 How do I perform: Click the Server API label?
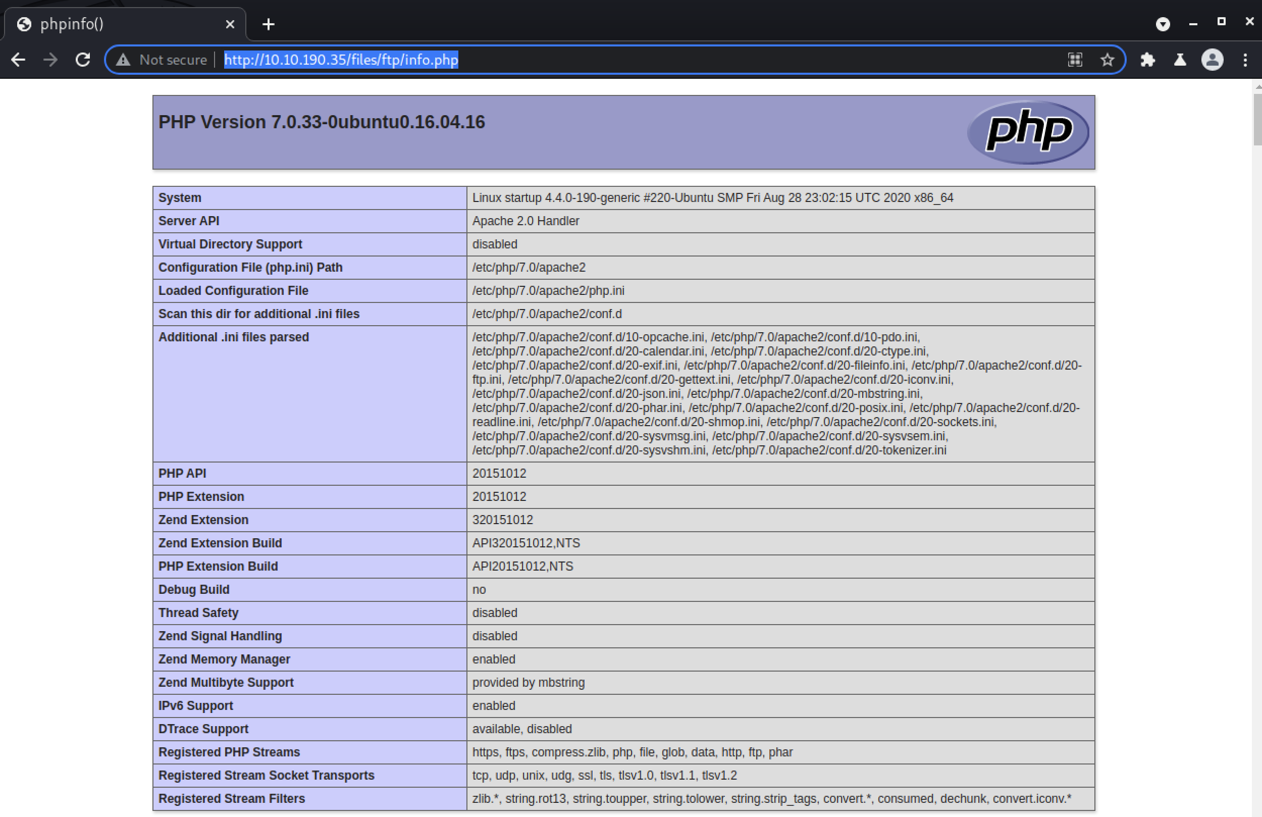pos(189,221)
